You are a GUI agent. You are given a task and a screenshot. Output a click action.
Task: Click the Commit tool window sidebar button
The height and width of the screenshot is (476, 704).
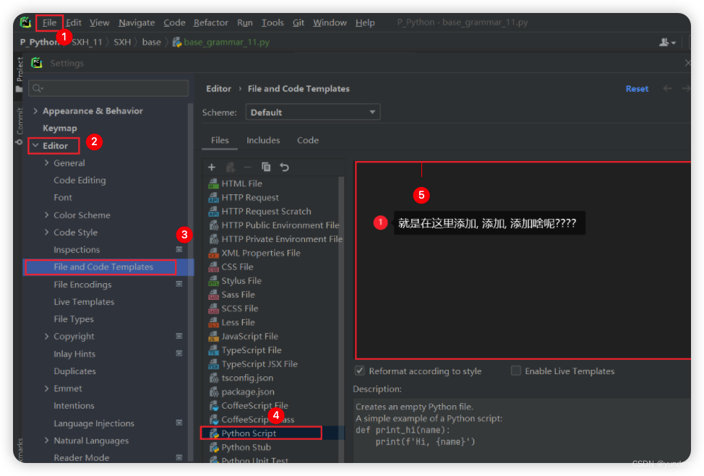(x=20, y=126)
